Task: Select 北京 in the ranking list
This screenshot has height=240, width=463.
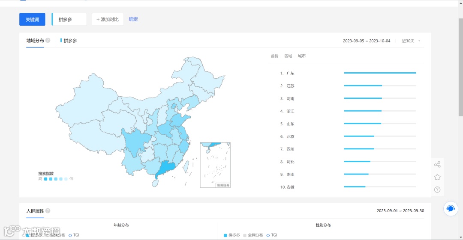Action: [x=290, y=136]
